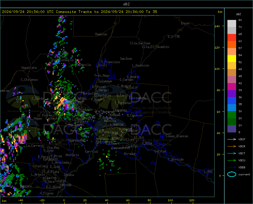Select the dark purple 5 dBZ swatch

click(x=232, y=129)
